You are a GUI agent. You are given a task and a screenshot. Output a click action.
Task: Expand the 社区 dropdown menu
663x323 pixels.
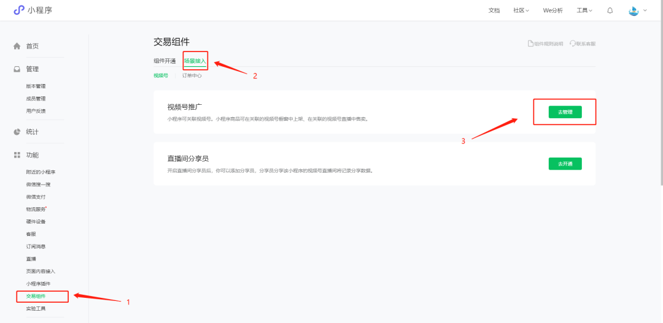tap(521, 10)
